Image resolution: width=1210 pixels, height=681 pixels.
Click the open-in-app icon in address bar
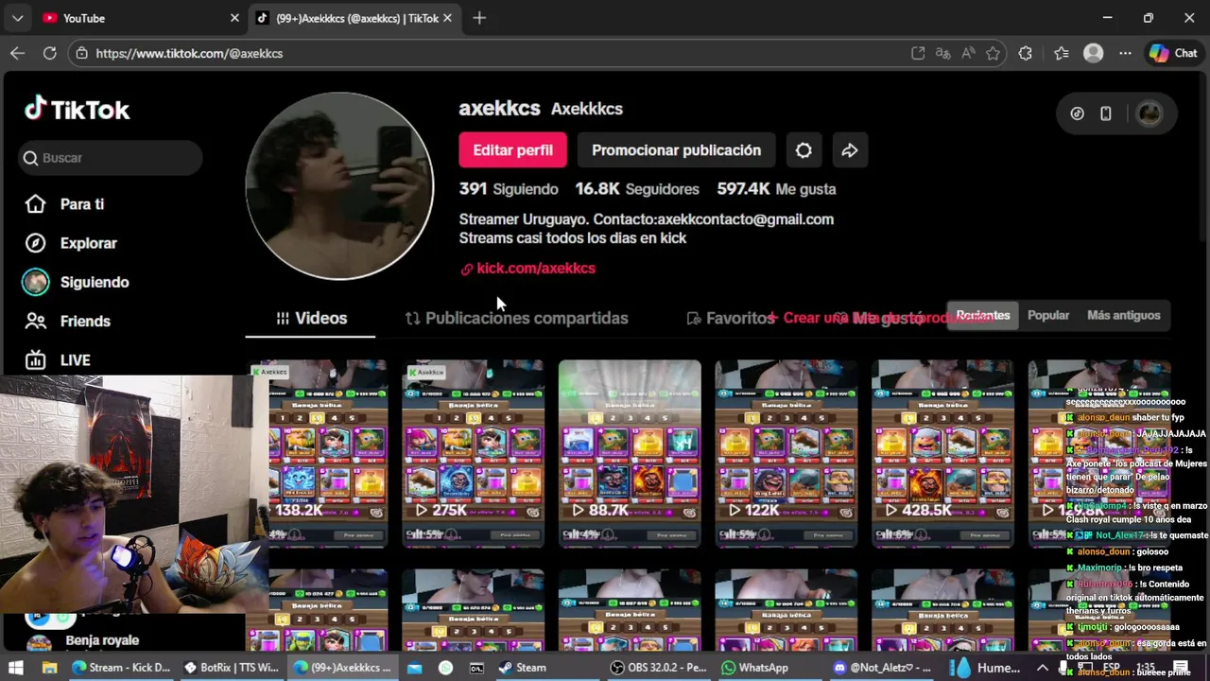tap(918, 54)
